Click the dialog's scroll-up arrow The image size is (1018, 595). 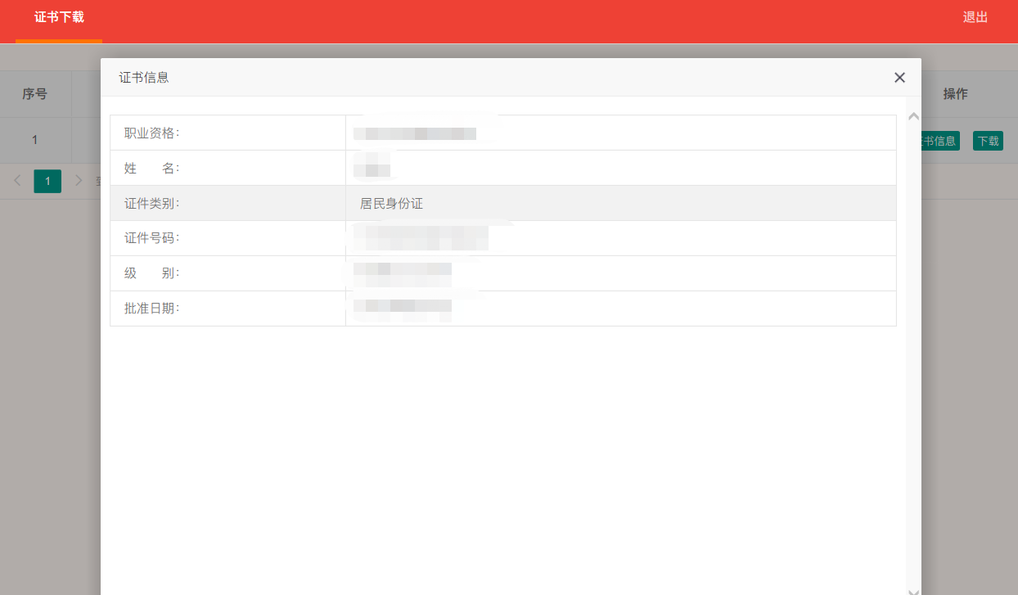coord(913,117)
